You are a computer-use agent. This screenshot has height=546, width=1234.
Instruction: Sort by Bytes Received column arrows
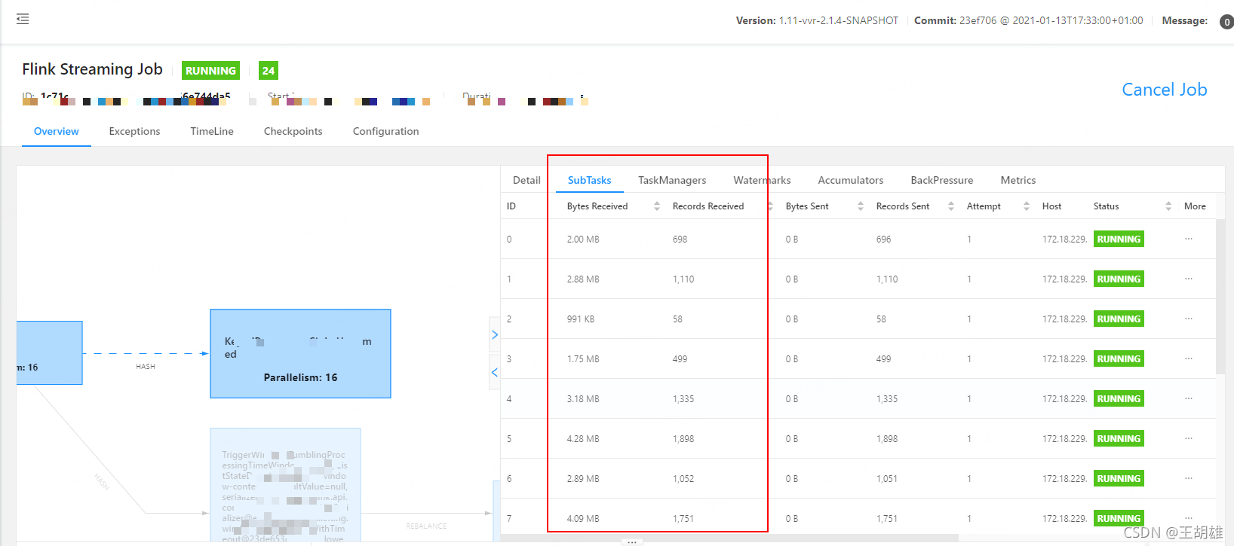(x=657, y=206)
